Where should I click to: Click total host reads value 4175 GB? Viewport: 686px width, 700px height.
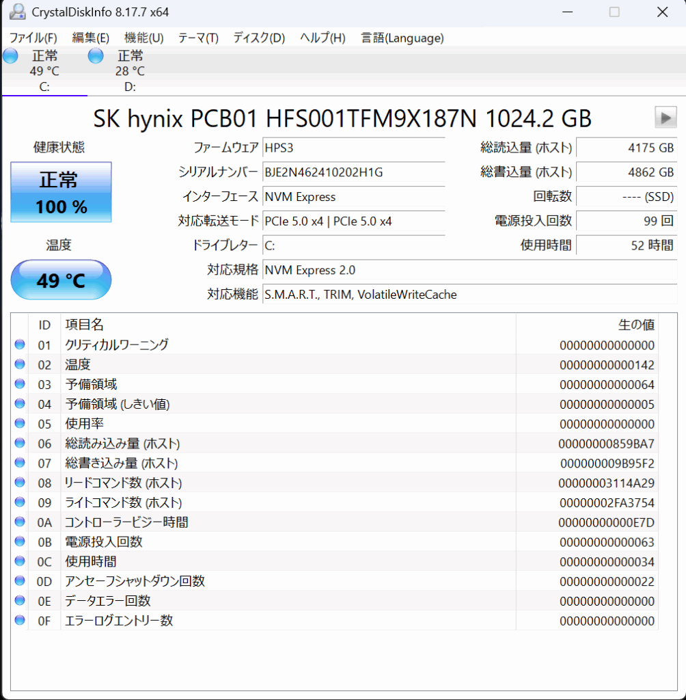627,148
